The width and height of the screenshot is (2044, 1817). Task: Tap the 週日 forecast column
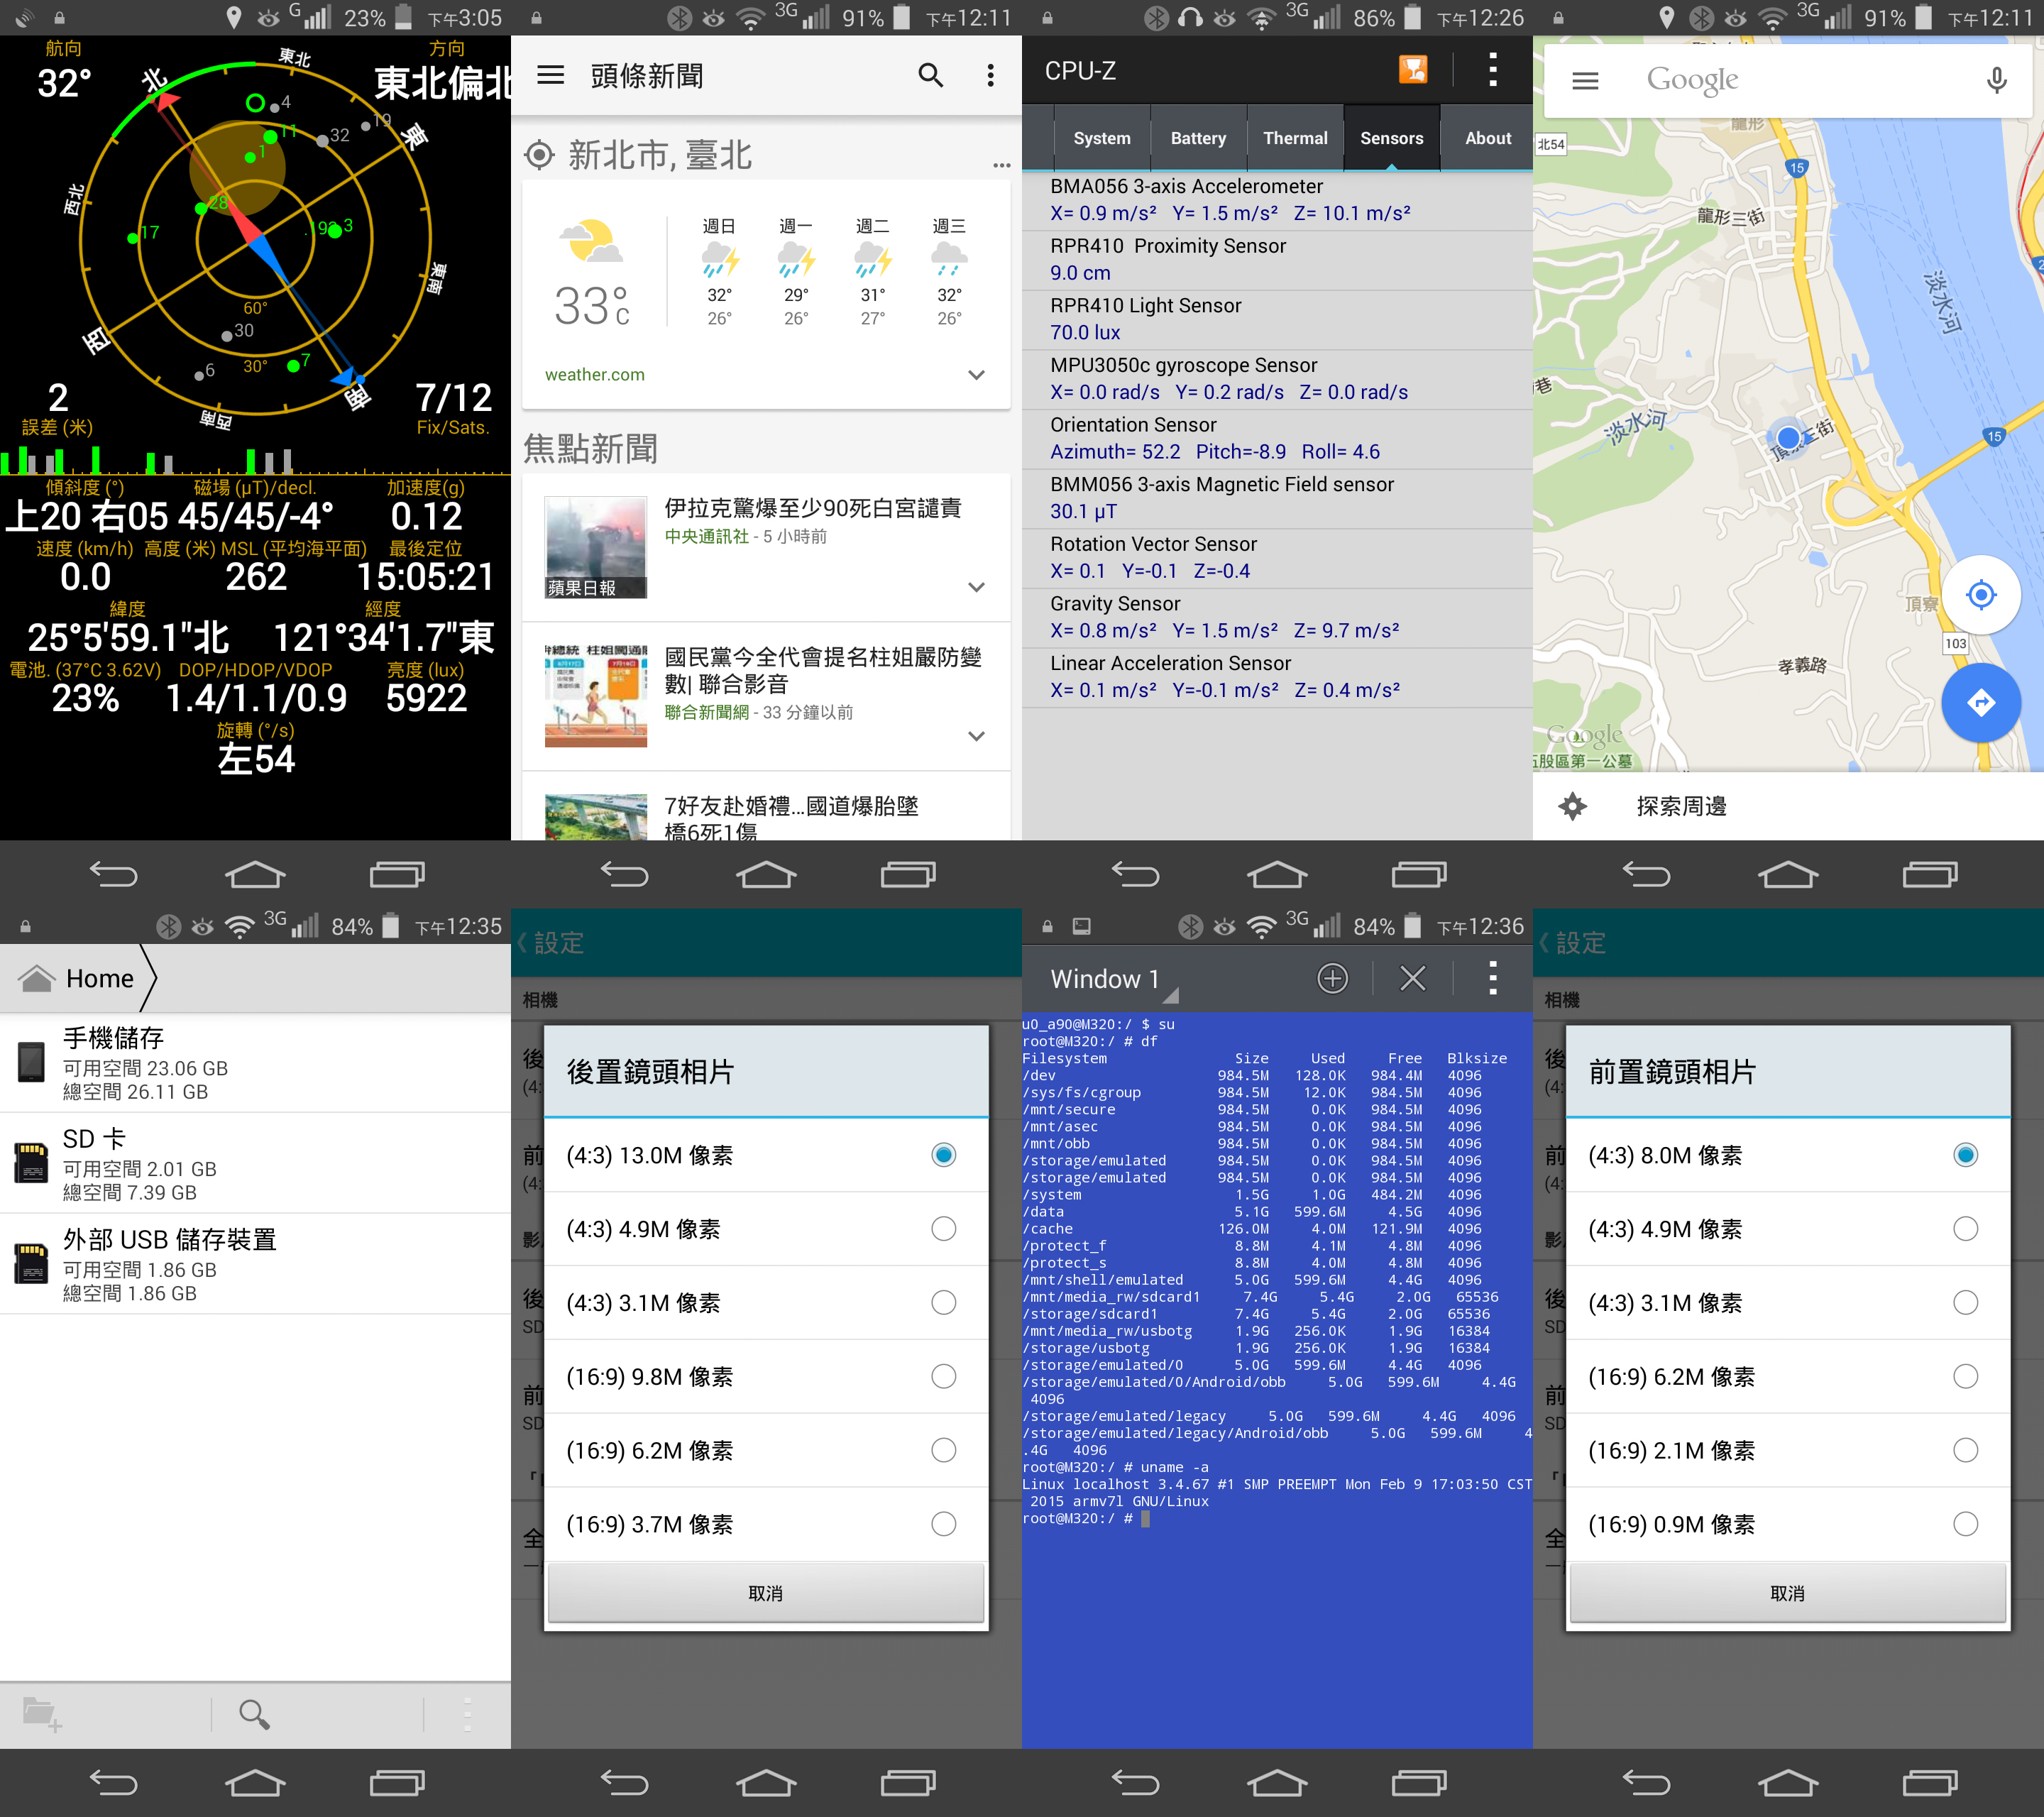coord(719,272)
